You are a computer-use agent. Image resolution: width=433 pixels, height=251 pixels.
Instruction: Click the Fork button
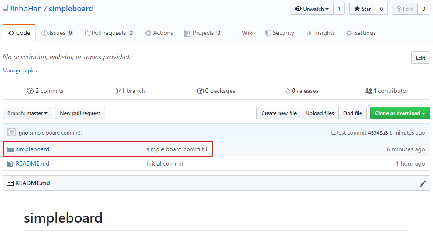405,9
